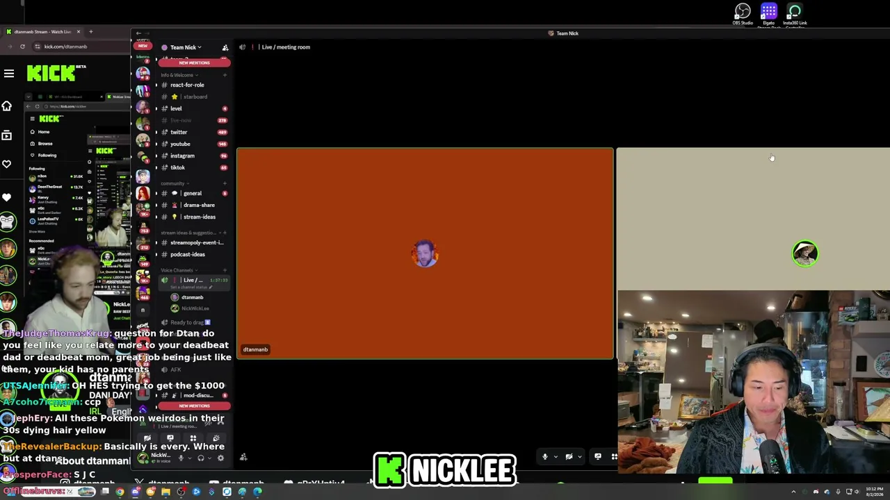Share your screen from the voice panel
Screen dimensions: 890x500
coord(170,438)
